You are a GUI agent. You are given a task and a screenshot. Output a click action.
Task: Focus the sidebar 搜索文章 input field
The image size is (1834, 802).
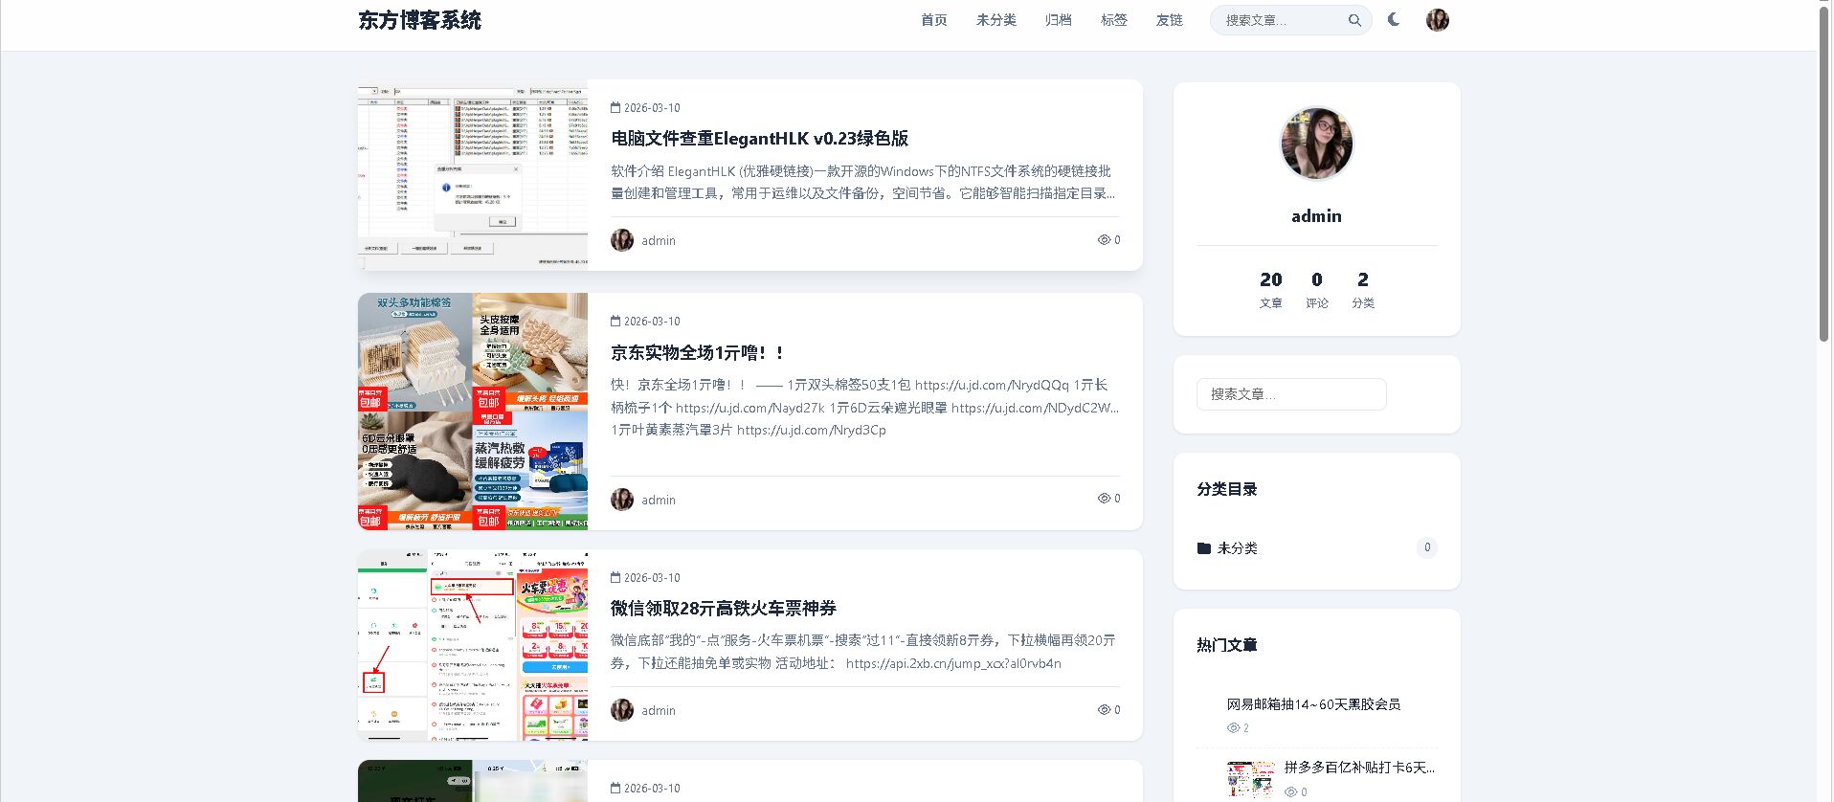[x=1290, y=394]
